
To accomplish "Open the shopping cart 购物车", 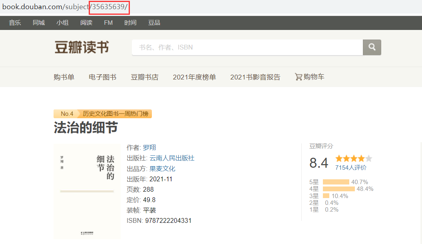I will pyautogui.click(x=309, y=77).
